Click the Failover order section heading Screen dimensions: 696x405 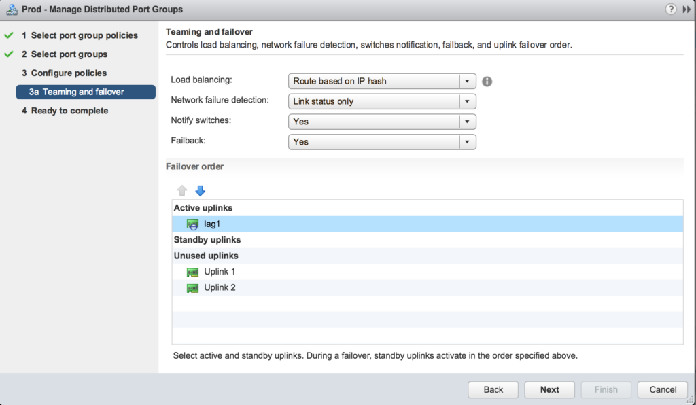click(x=194, y=166)
